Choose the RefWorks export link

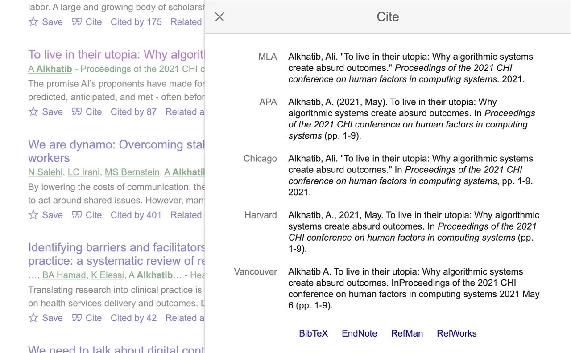pos(456,333)
